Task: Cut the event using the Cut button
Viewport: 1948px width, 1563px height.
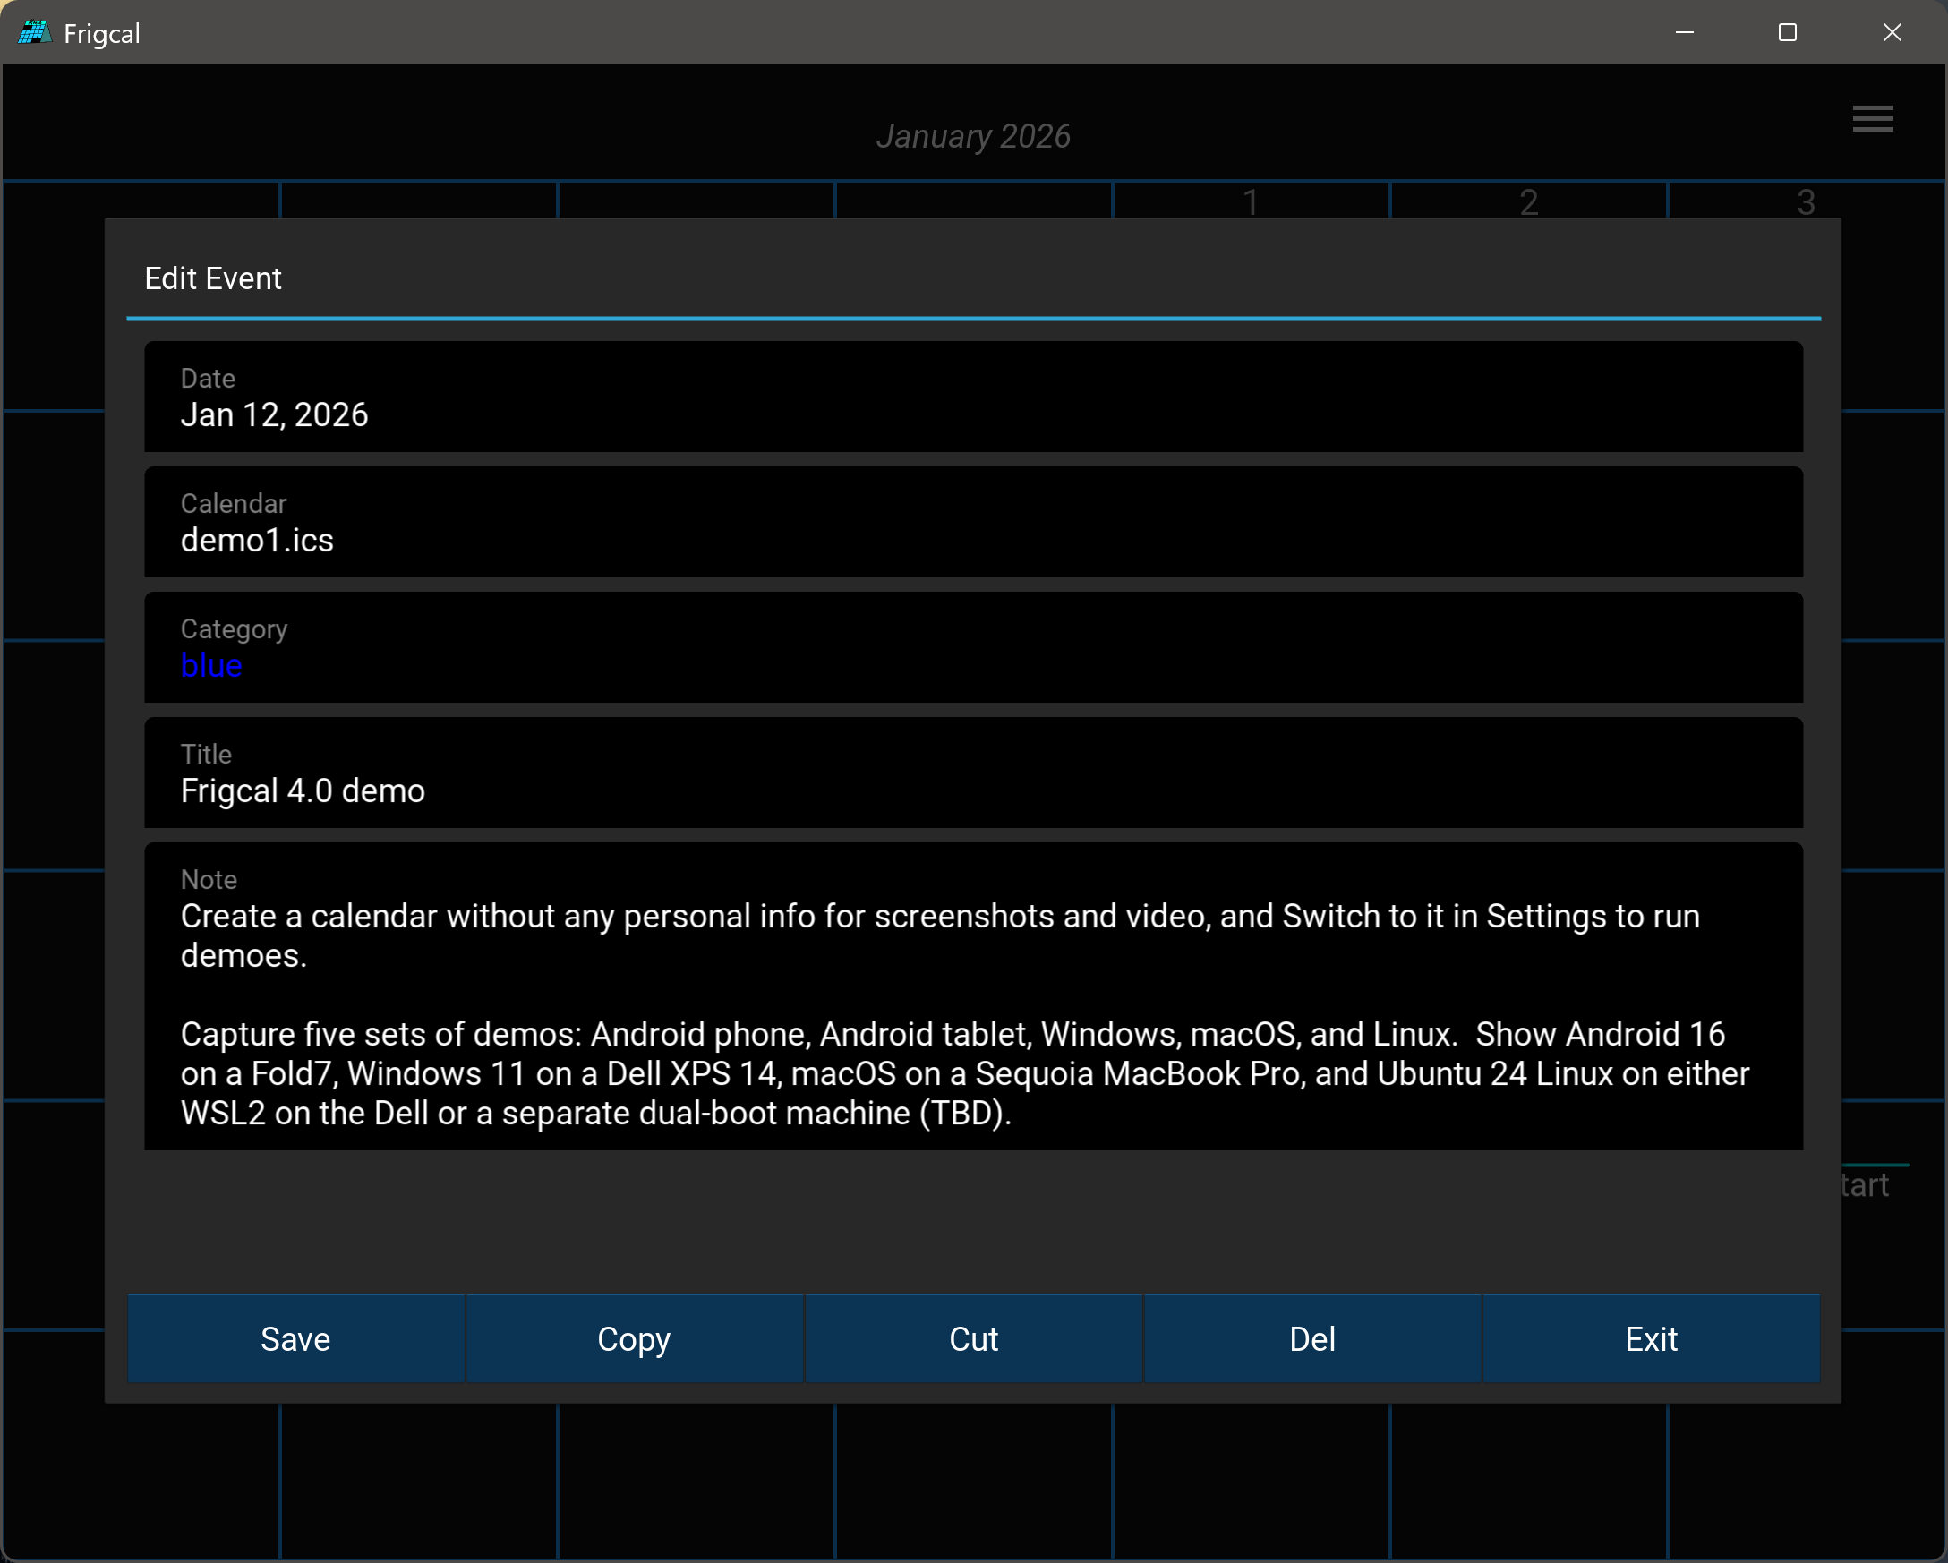Action: coord(973,1338)
